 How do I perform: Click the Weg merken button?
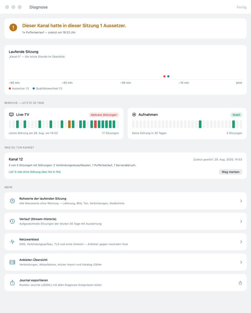[230, 172]
